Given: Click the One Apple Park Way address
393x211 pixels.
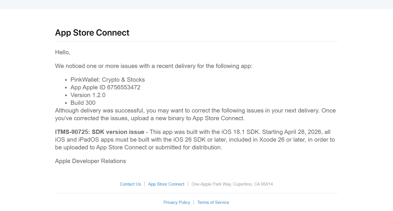Looking at the screenshot, I should point(232,184).
